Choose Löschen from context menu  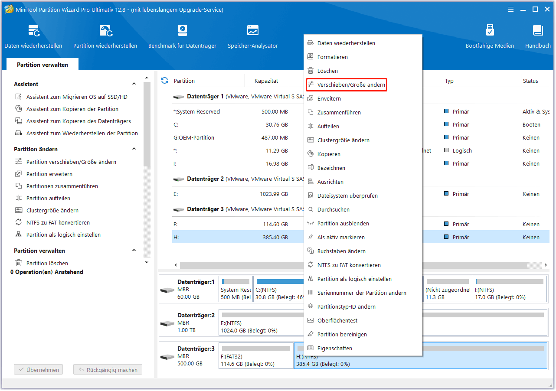click(x=363, y=71)
